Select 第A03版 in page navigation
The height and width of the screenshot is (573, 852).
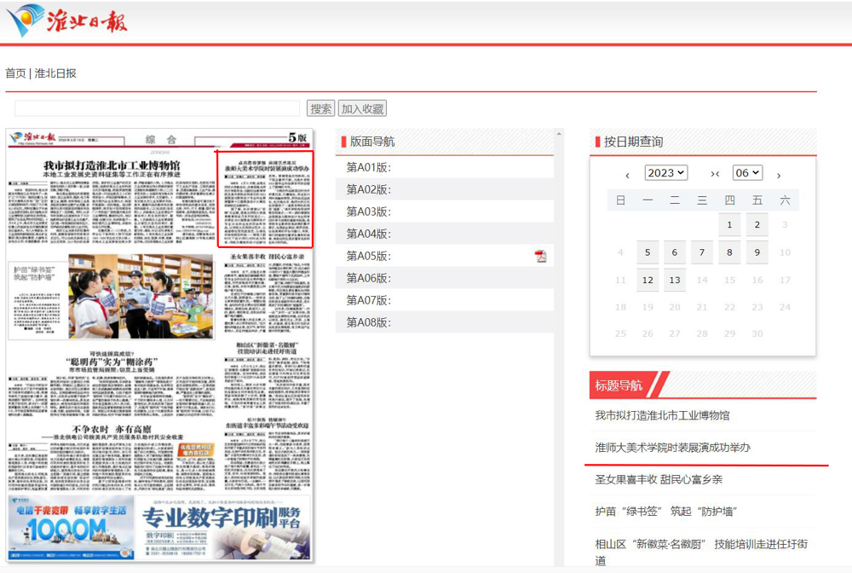[x=368, y=211]
